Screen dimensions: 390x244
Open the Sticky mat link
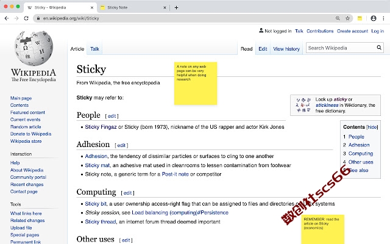(97, 165)
